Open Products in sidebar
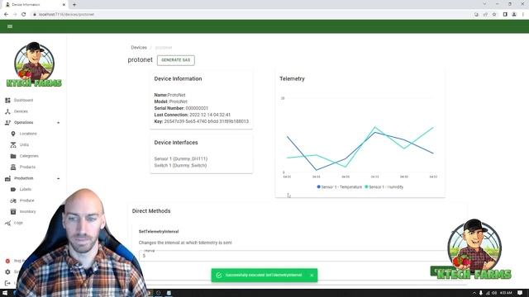This screenshot has height=297, width=529. 27,167
